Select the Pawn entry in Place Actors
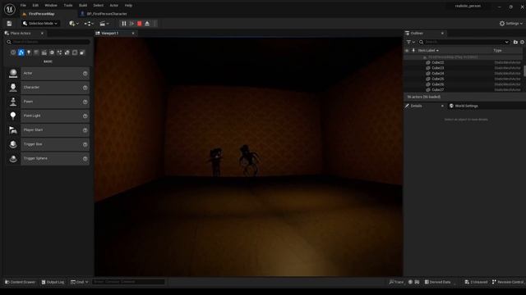Screen dimensions: 526x295 (x=48, y=102)
